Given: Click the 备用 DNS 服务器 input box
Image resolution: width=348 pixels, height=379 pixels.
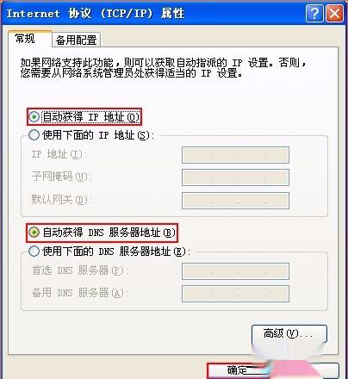Looking at the screenshot, I should click(x=235, y=294).
